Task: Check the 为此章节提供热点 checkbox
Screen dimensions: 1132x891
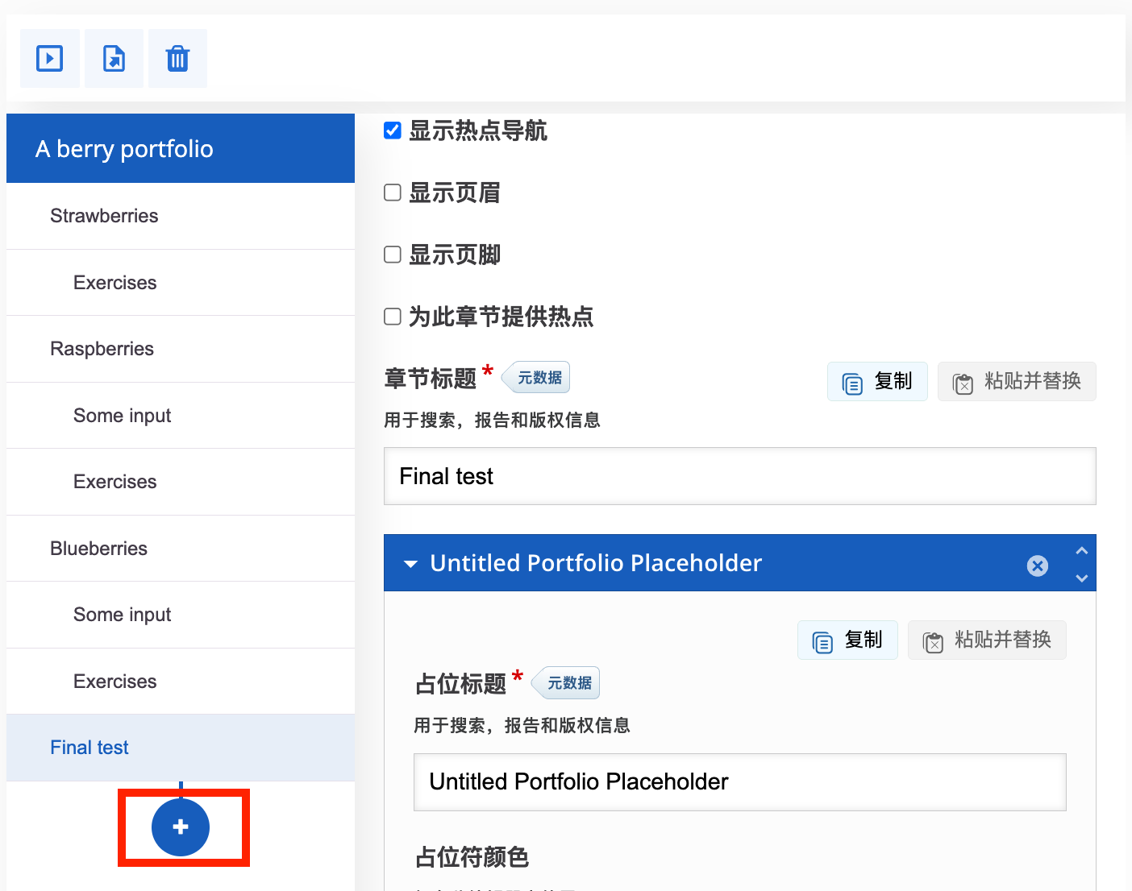Action: pyautogui.click(x=393, y=317)
